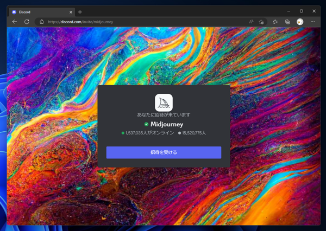The image size is (326, 231).
Task: Reload the Discord invite page
Action: tap(27, 22)
